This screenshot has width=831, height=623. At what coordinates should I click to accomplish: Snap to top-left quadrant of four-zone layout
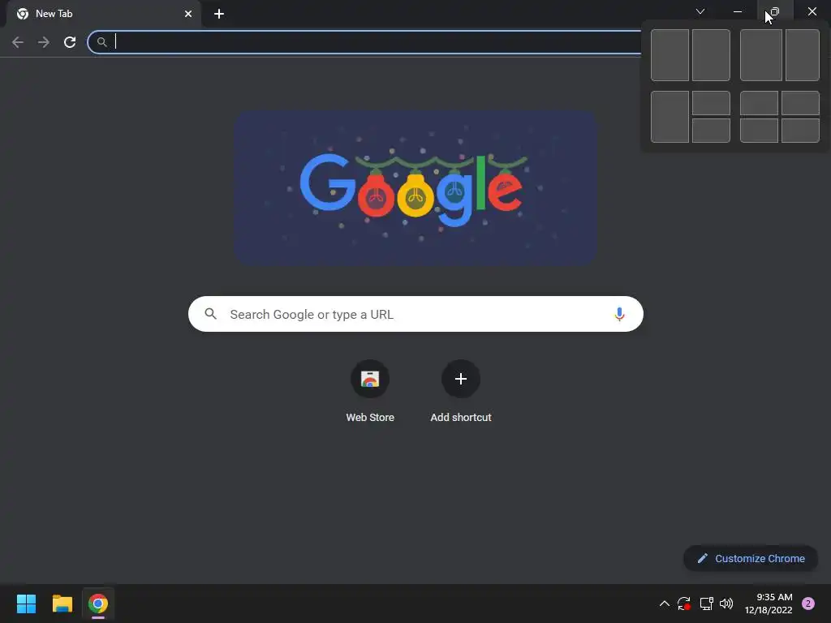coord(759,103)
